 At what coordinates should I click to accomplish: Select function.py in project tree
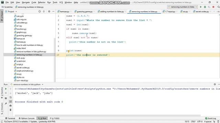[21, 29]
